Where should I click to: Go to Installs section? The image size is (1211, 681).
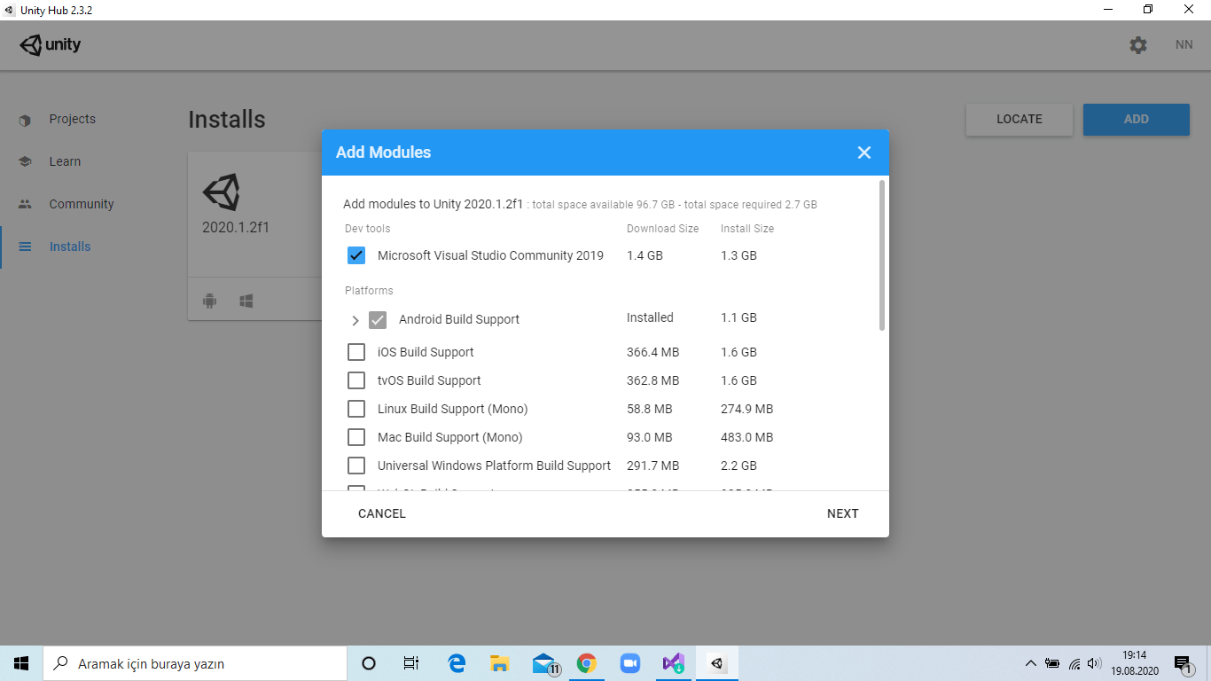[70, 247]
